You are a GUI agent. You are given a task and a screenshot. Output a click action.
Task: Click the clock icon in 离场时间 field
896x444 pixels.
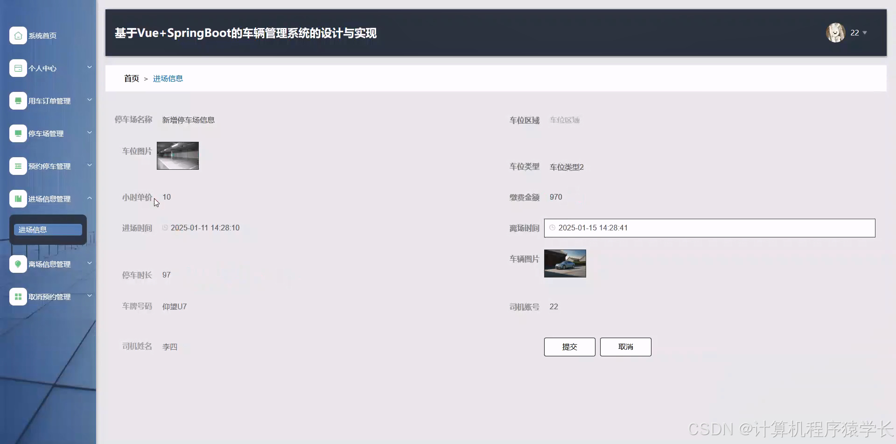[553, 228]
